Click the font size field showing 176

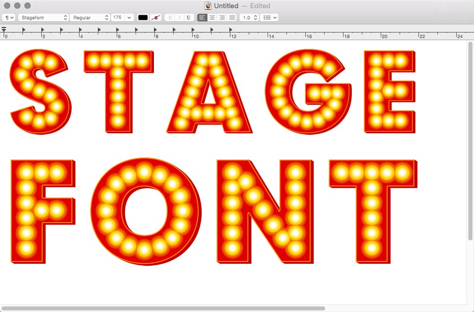(118, 17)
